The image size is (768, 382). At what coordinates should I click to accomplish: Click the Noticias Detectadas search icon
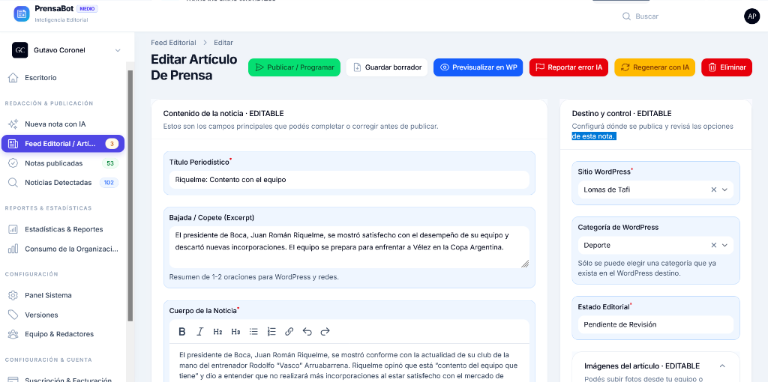click(x=13, y=183)
